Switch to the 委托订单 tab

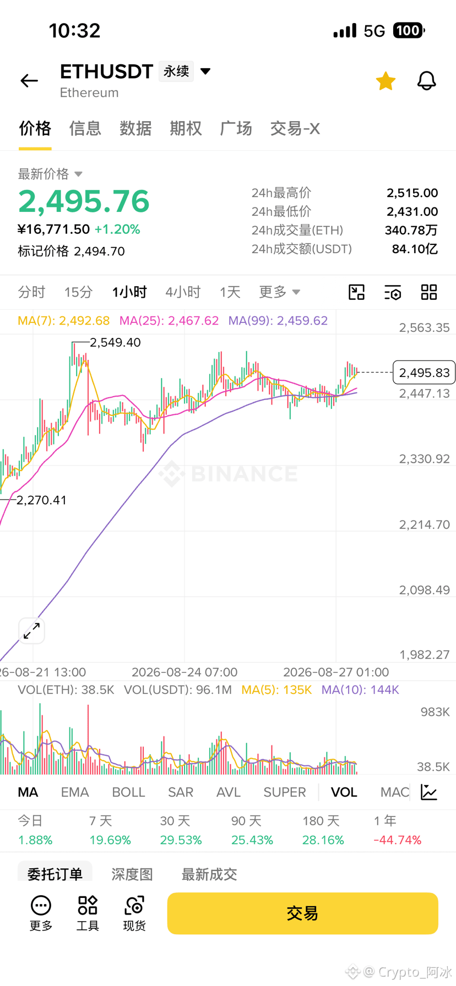coord(55,873)
